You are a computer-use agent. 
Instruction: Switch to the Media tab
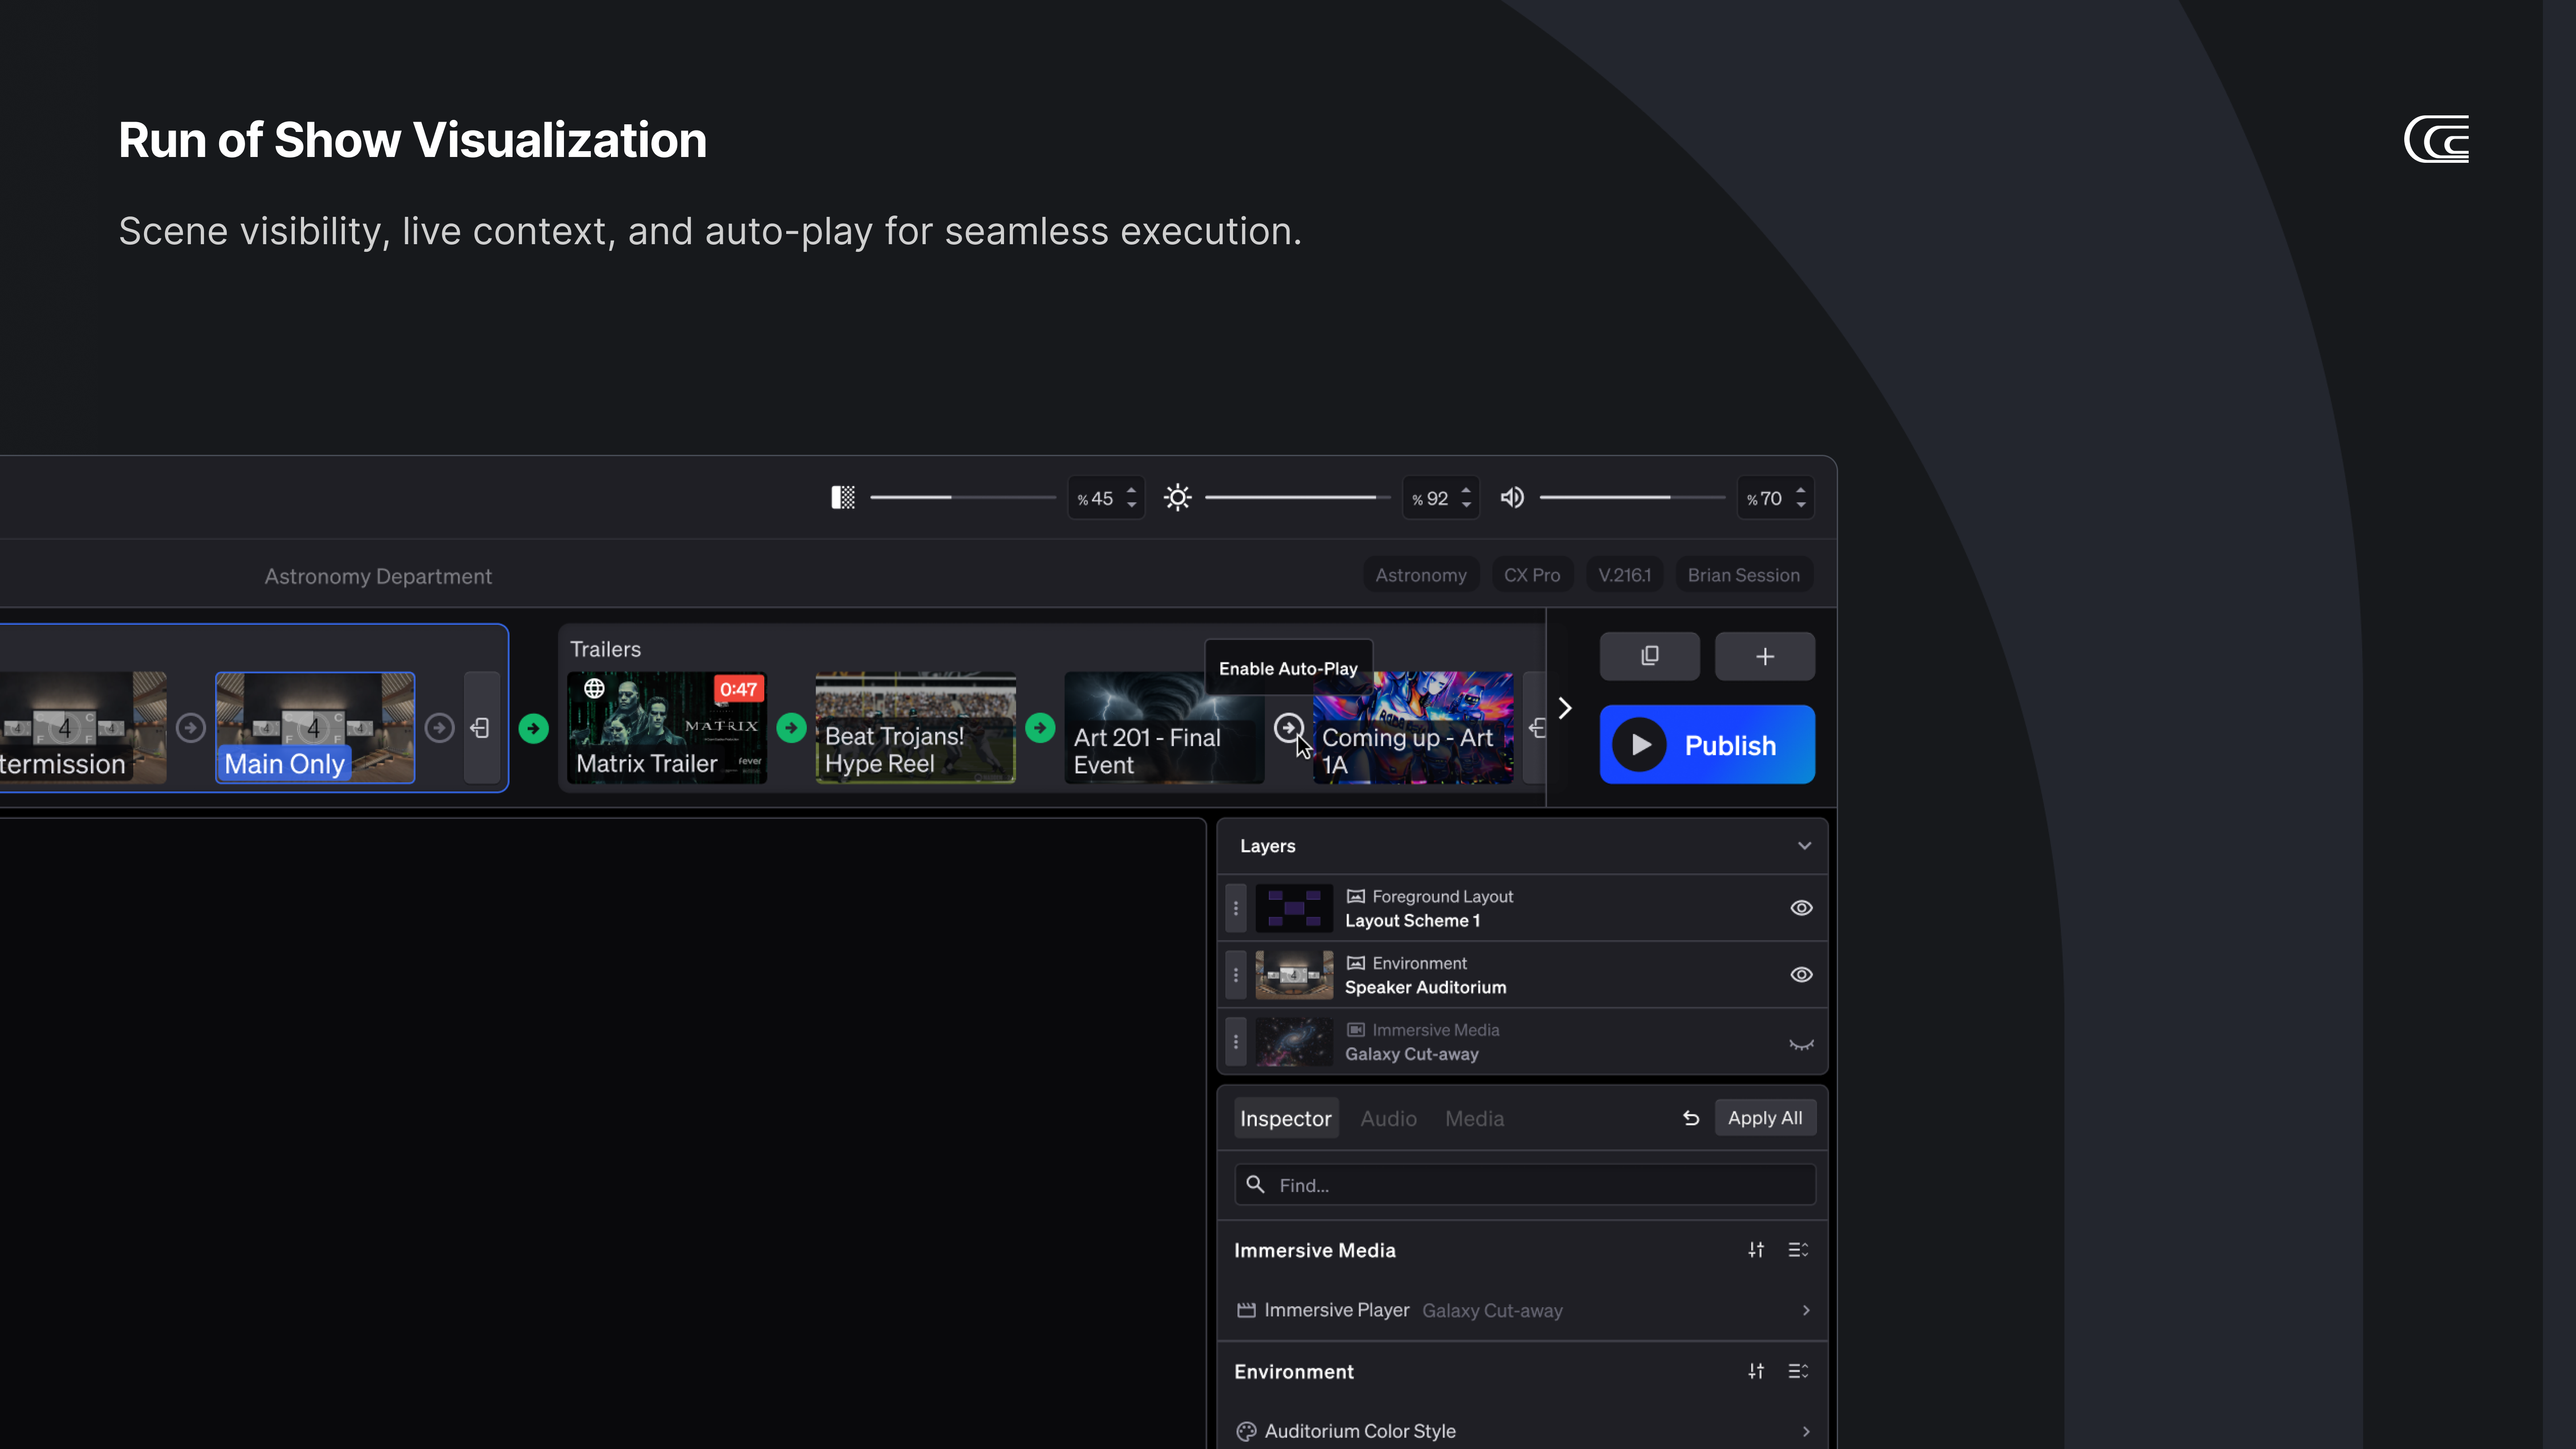tap(1474, 1118)
